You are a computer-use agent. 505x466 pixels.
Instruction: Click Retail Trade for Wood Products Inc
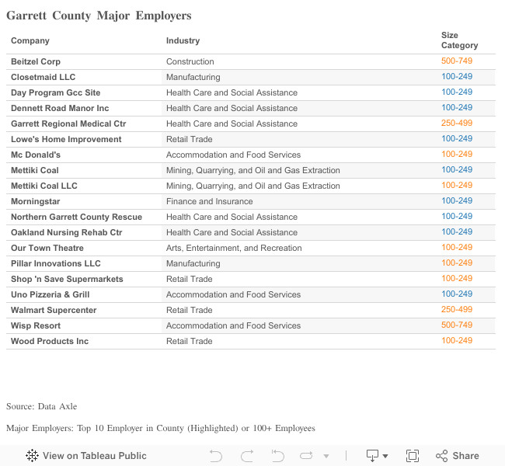[190, 341]
